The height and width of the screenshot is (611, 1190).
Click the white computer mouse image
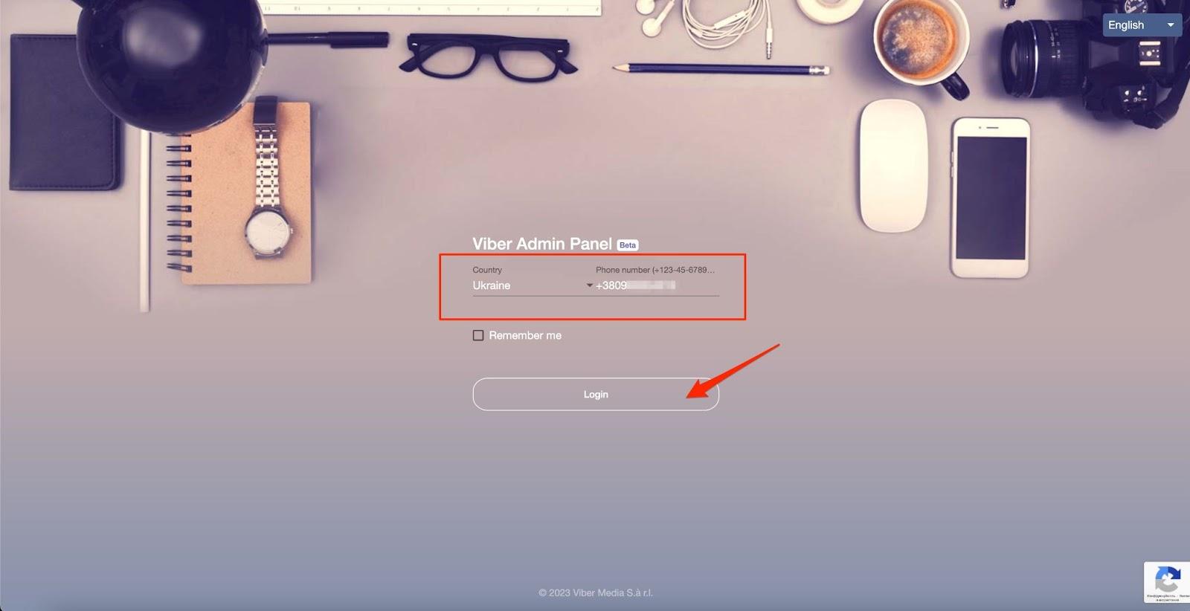pos(892,166)
